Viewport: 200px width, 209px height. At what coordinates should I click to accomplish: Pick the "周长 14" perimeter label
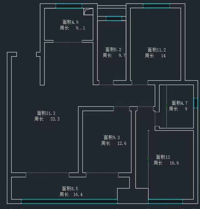click(155, 56)
